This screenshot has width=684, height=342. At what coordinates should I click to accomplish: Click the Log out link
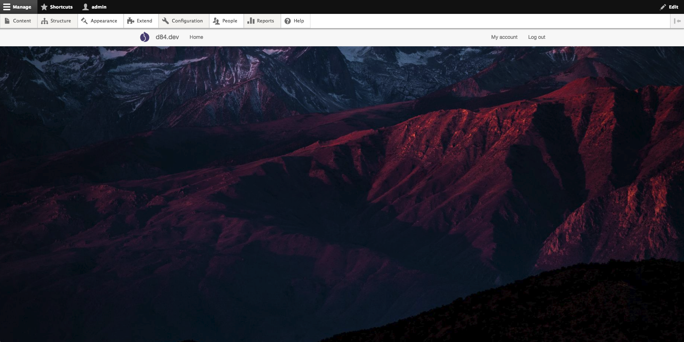(x=536, y=37)
